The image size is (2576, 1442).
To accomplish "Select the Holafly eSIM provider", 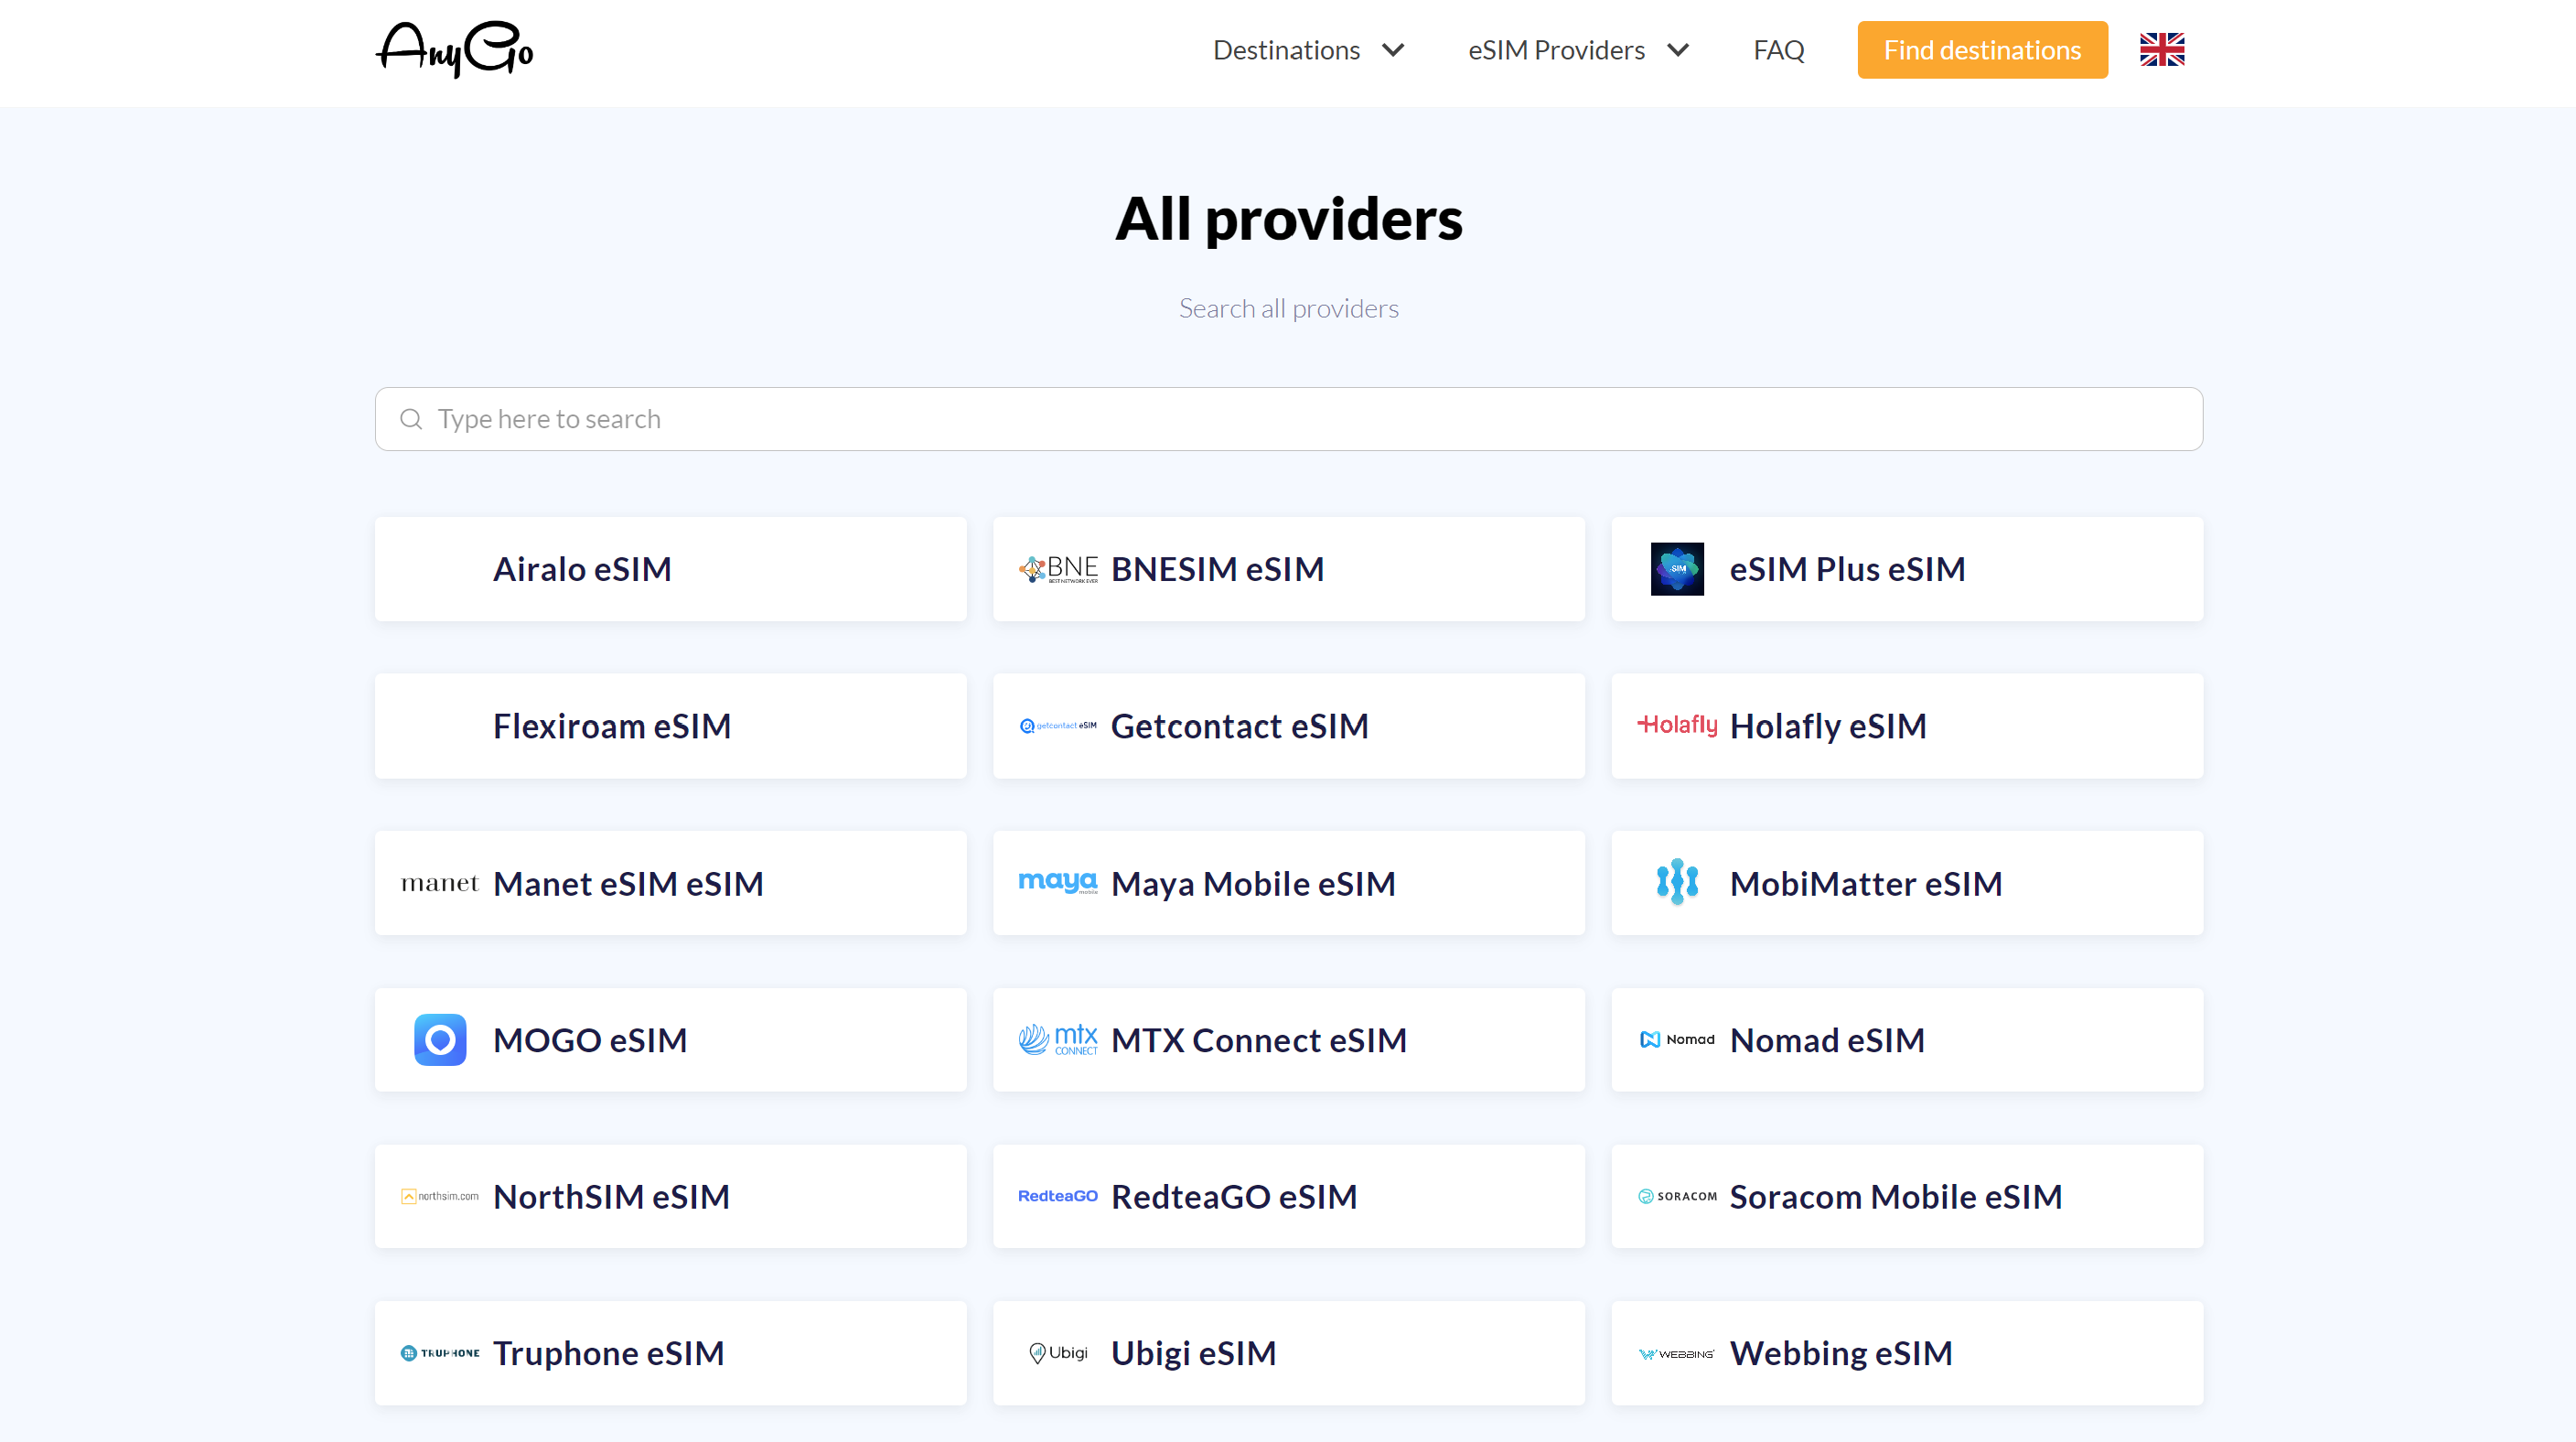I will (x=1907, y=726).
